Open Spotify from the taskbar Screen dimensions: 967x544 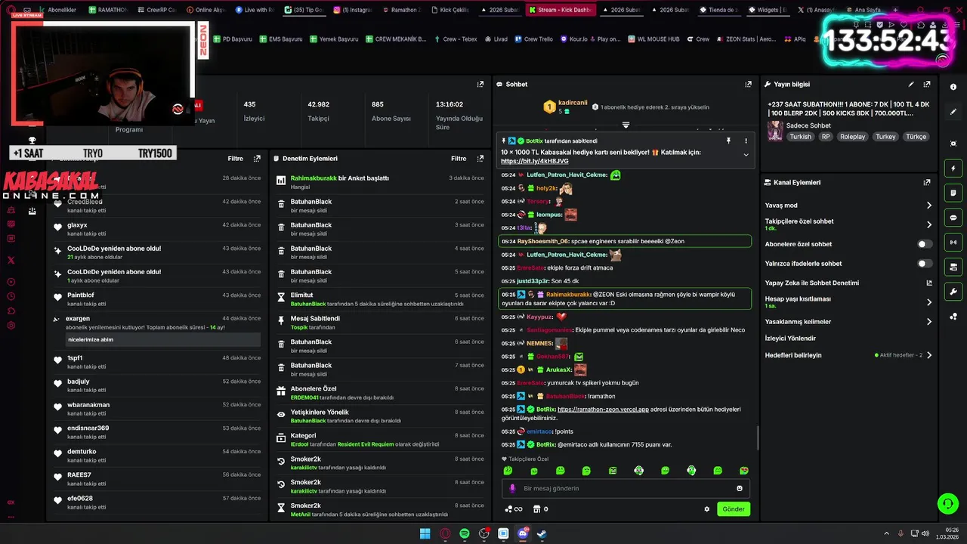(x=465, y=533)
